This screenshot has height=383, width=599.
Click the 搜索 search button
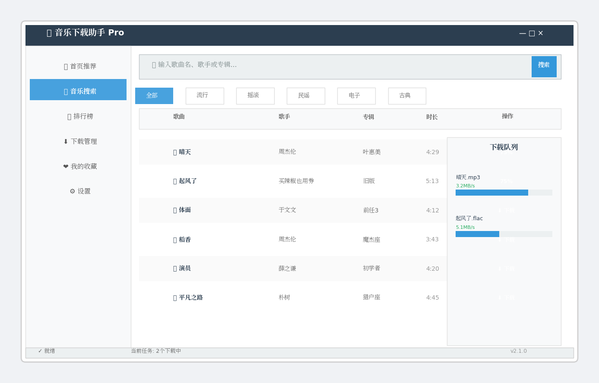click(544, 66)
